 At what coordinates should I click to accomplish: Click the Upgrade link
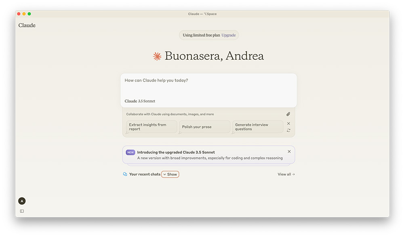tap(229, 35)
